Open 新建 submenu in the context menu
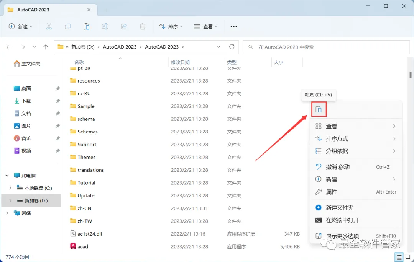 point(356,179)
